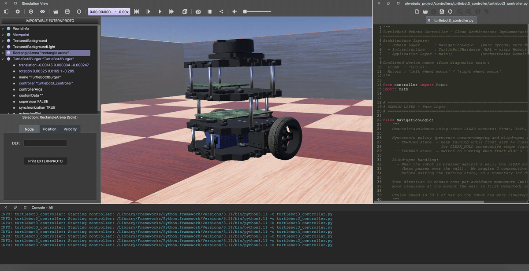Revert file in text editor toolbar
This screenshot has height=271, width=529.
tap(450, 11)
